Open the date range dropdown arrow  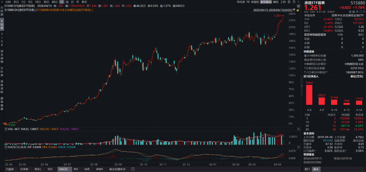coord(295,10)
